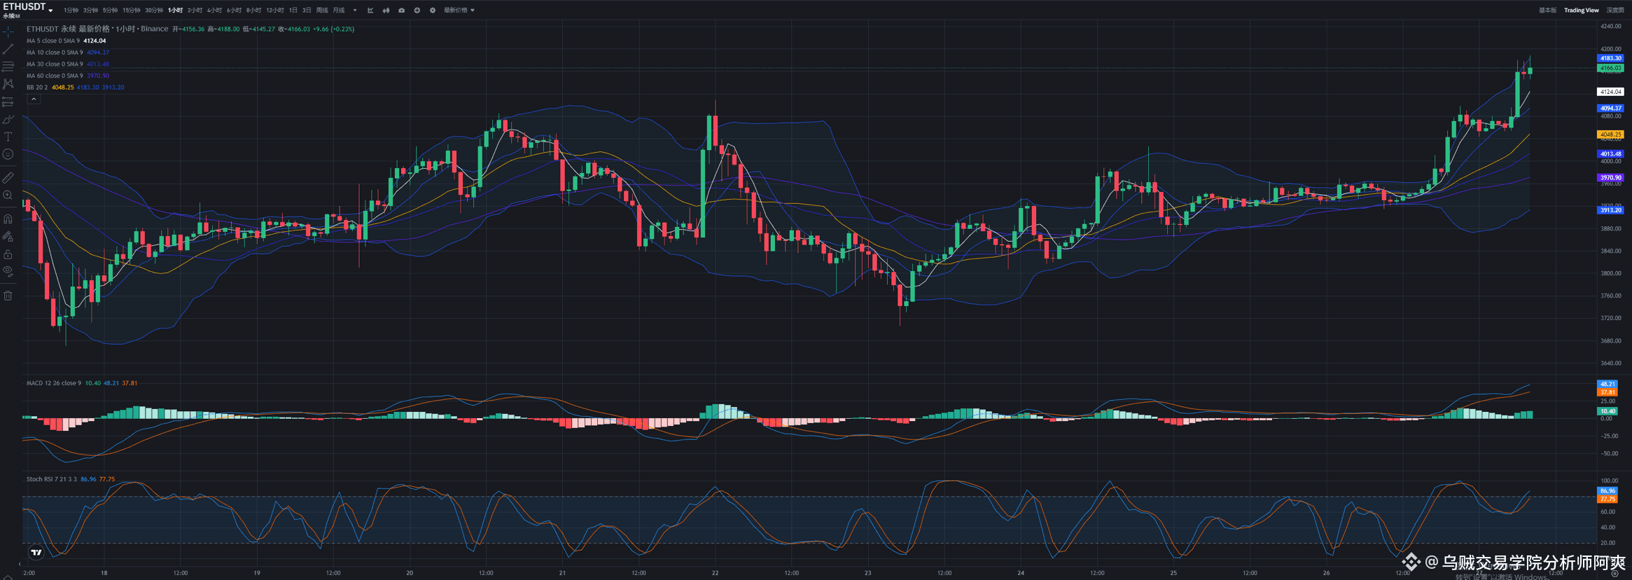Toggle hide all drawings eye icon

click(x=8, y=271)
